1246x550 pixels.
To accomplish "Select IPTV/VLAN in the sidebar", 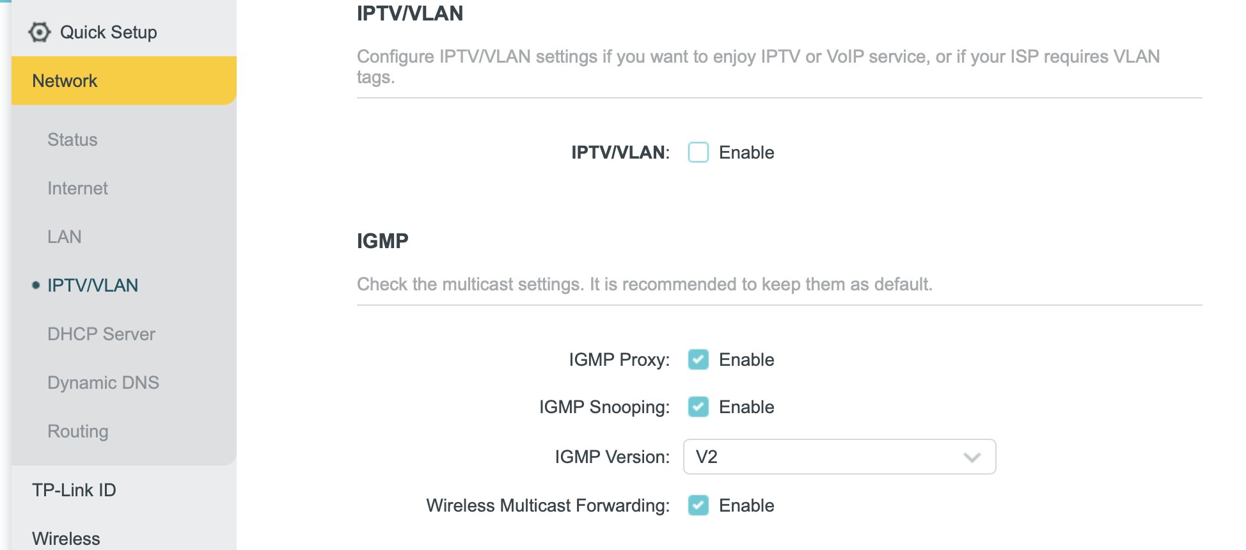I will 93,285.
